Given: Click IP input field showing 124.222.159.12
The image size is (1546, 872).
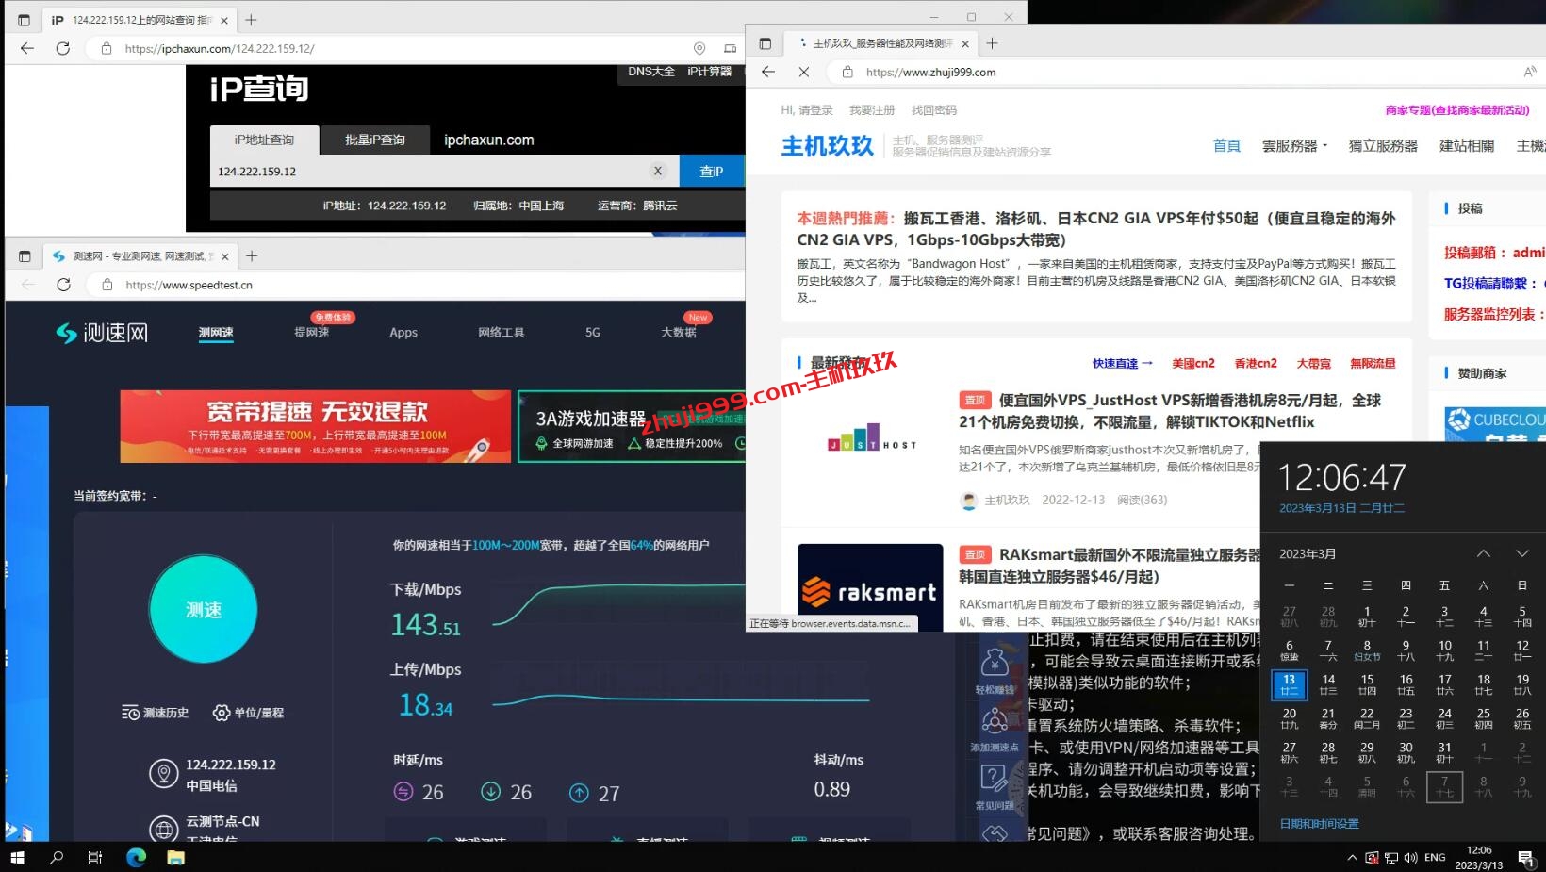Looking at the screenshot, I should pos(429,171).
